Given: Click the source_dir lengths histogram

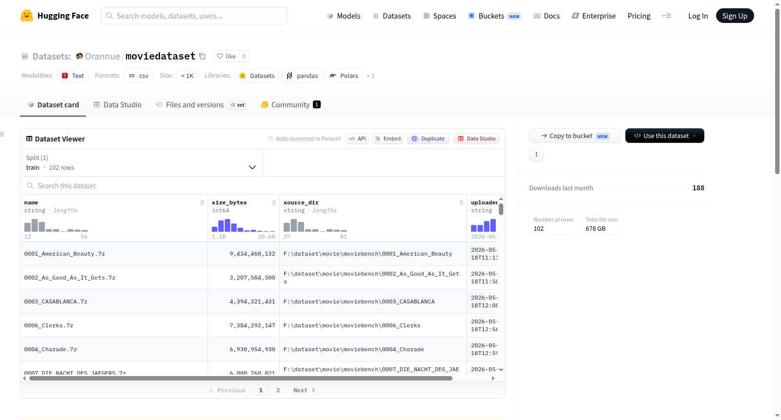Looking at the screenshot, I should [x=315, y=225].
